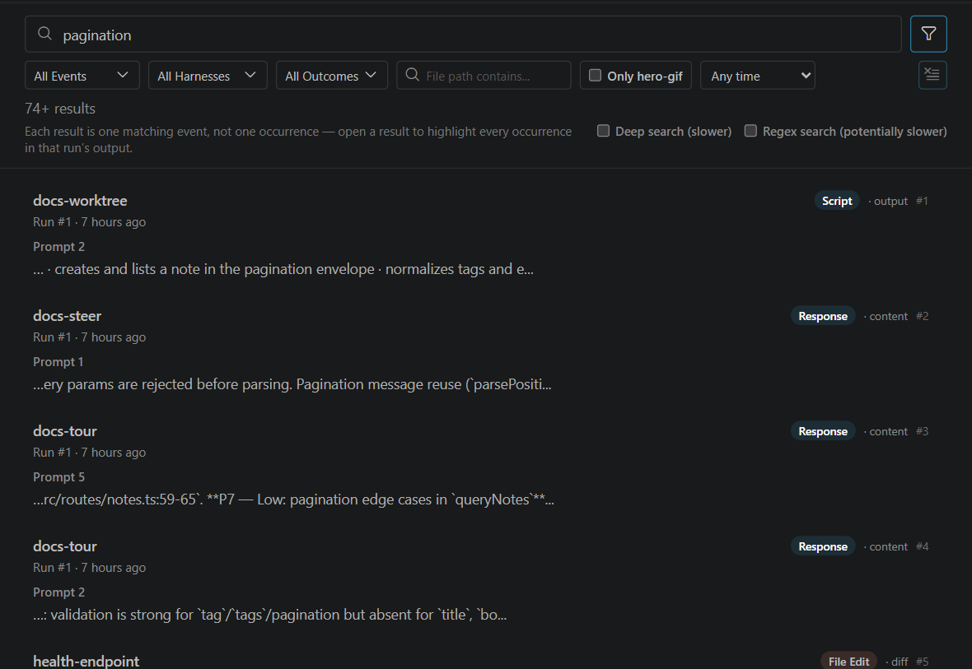Click the Response badge on result #3
The image size is (972, 669).
[823, 431]
